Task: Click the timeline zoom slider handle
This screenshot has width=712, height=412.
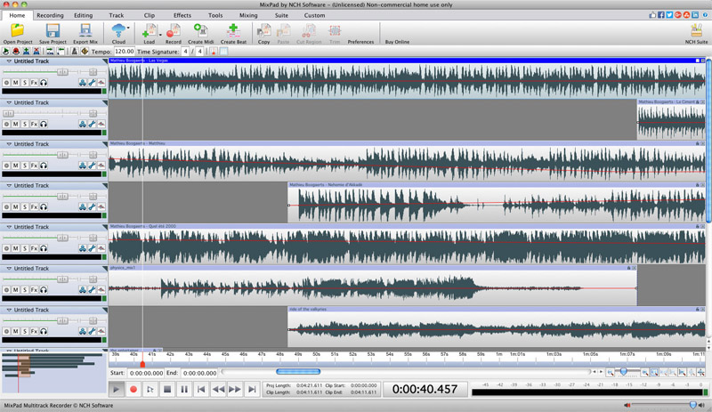Action: 624,372
